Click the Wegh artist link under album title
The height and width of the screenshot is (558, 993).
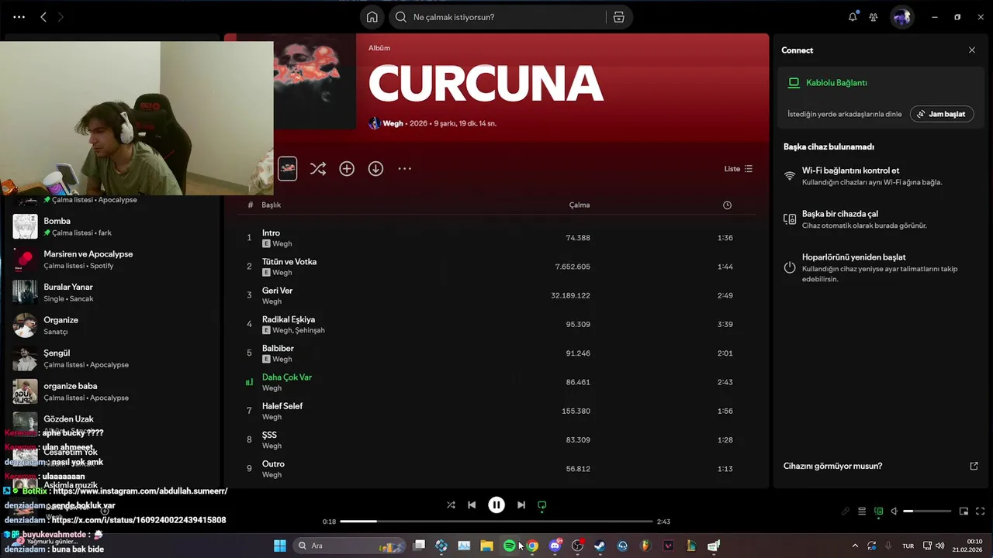pyautogui.click(x=393, y=123)
